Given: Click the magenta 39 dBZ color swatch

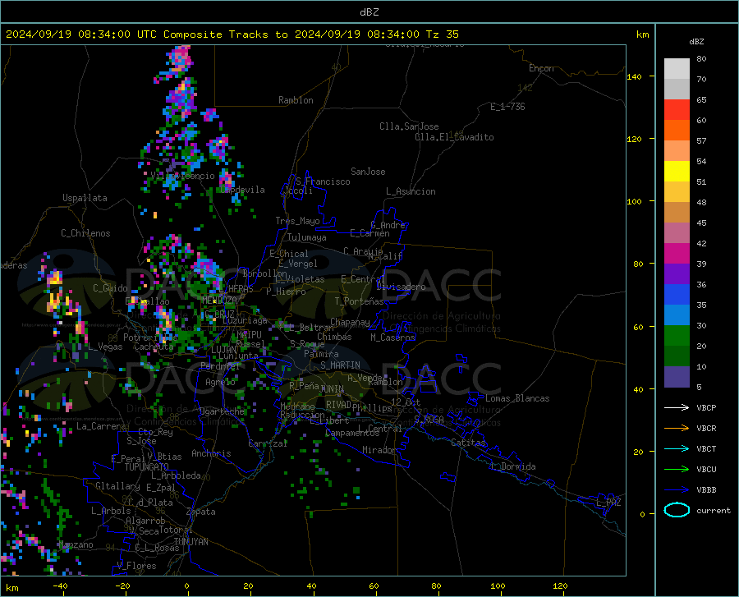Looking at the screenshot, I should (677, 254).
